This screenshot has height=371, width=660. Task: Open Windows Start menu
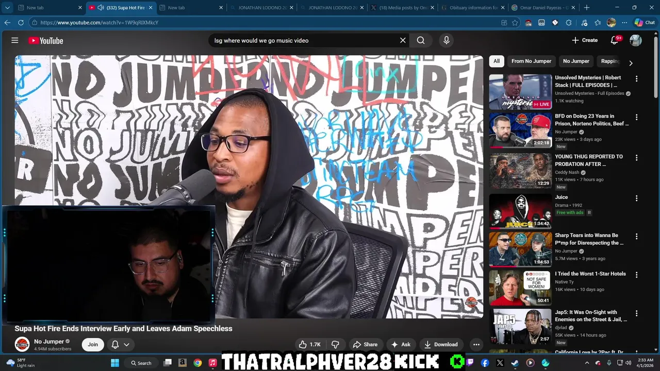click(114, 363)
